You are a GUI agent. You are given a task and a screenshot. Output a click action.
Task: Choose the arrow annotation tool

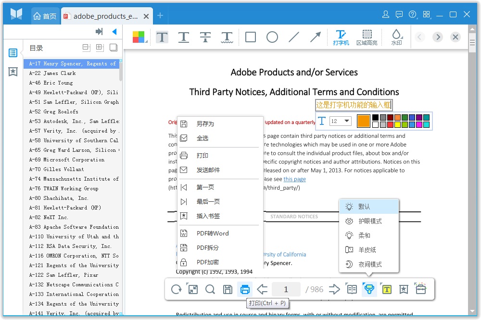click(x=315, y=37)
